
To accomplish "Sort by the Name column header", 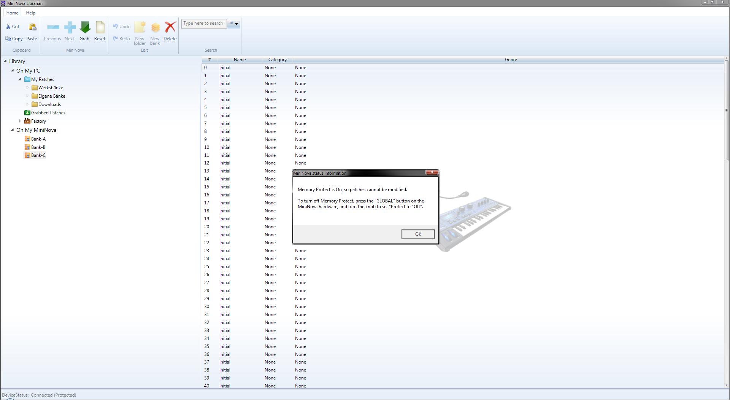I will click(x=240, y=60).
